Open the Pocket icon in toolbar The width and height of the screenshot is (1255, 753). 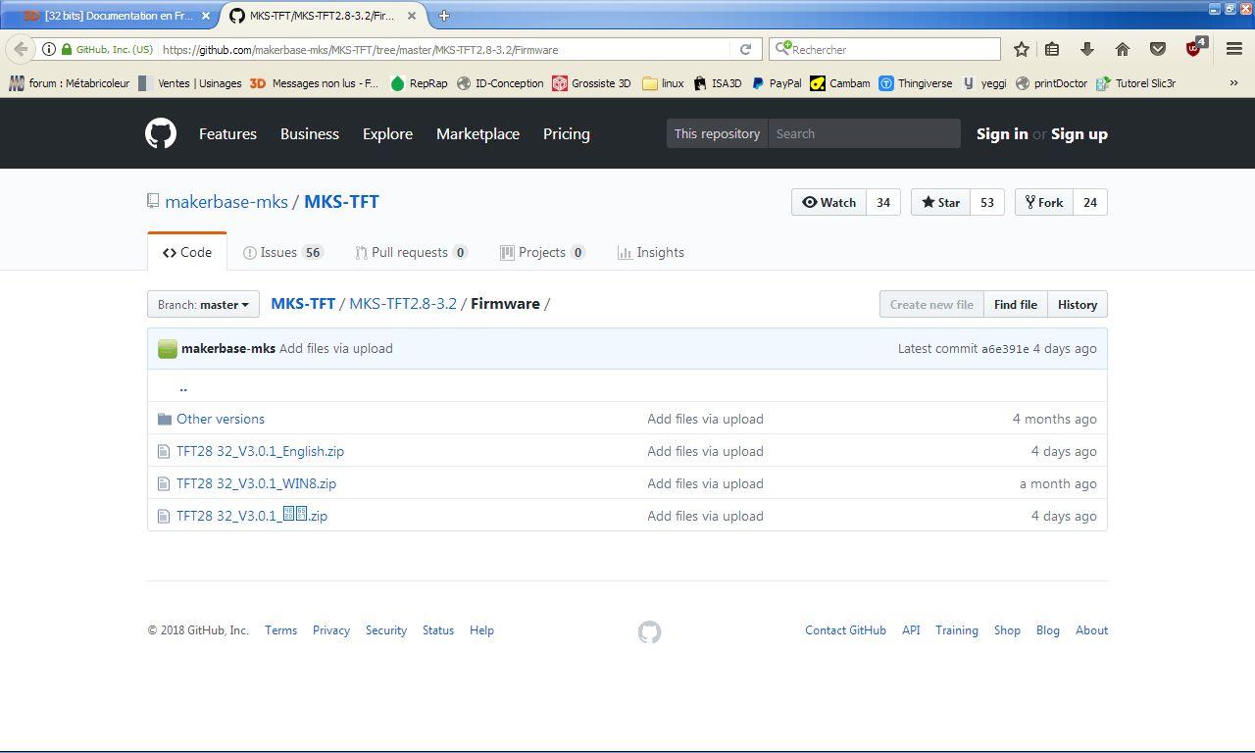point(1158,49)
